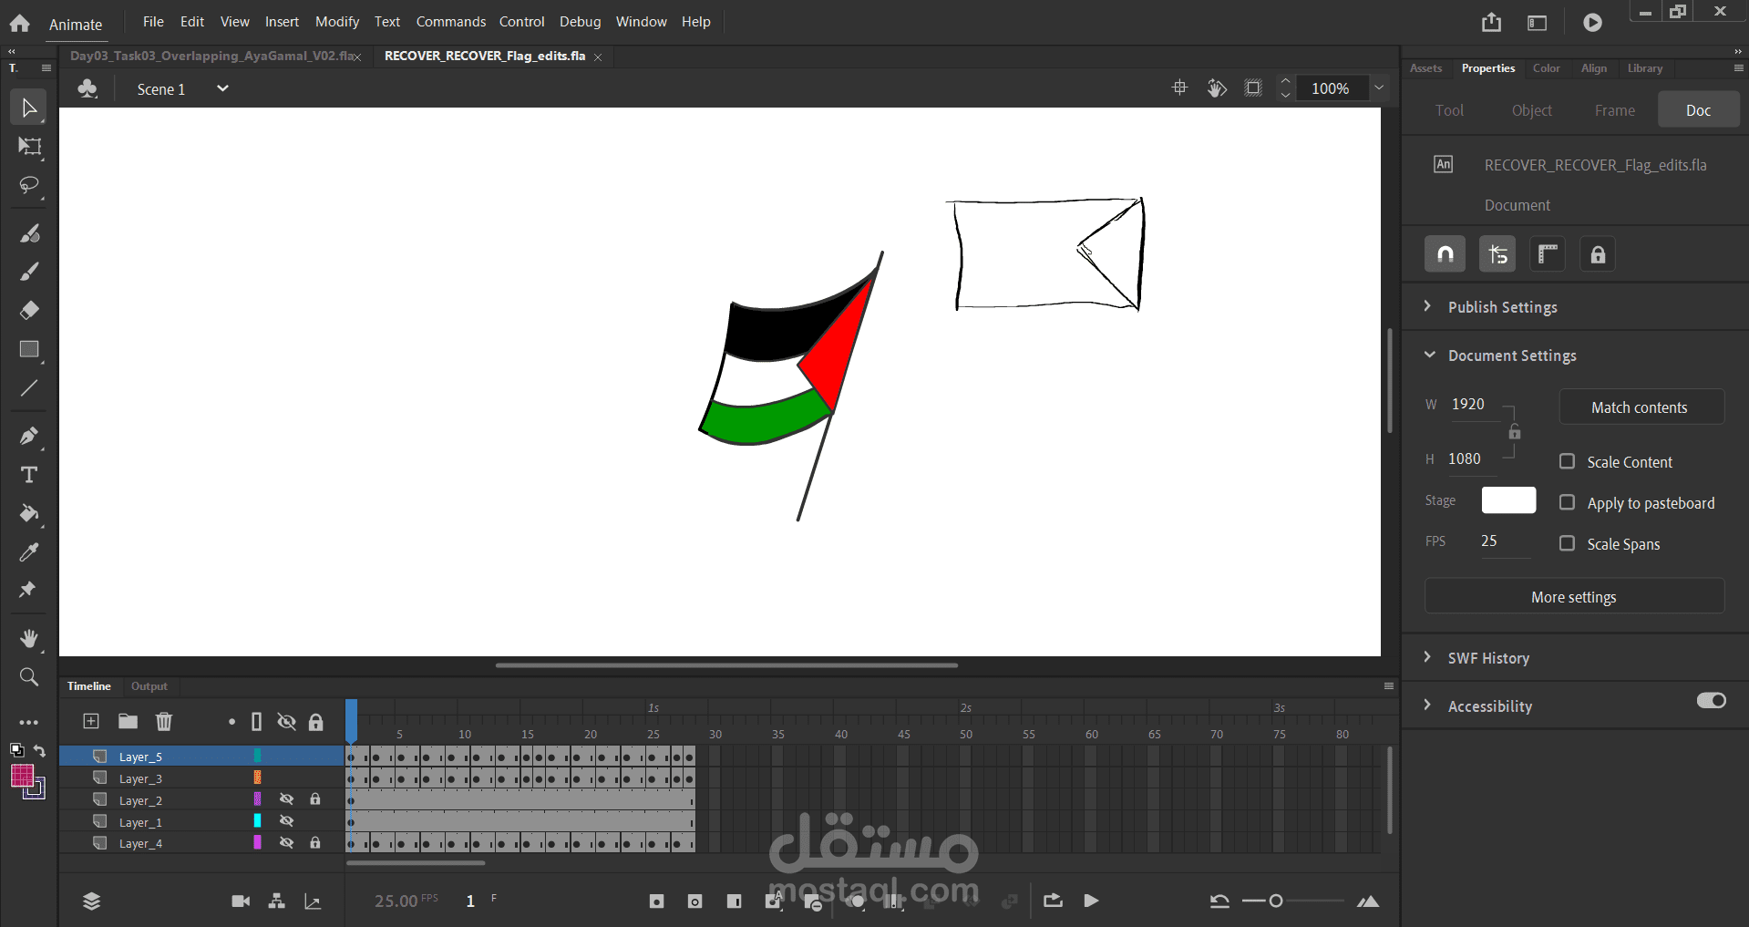This screenshot has width=1749, height=927.
Task: Choose the Lasso tool
Action: [29, 186]
